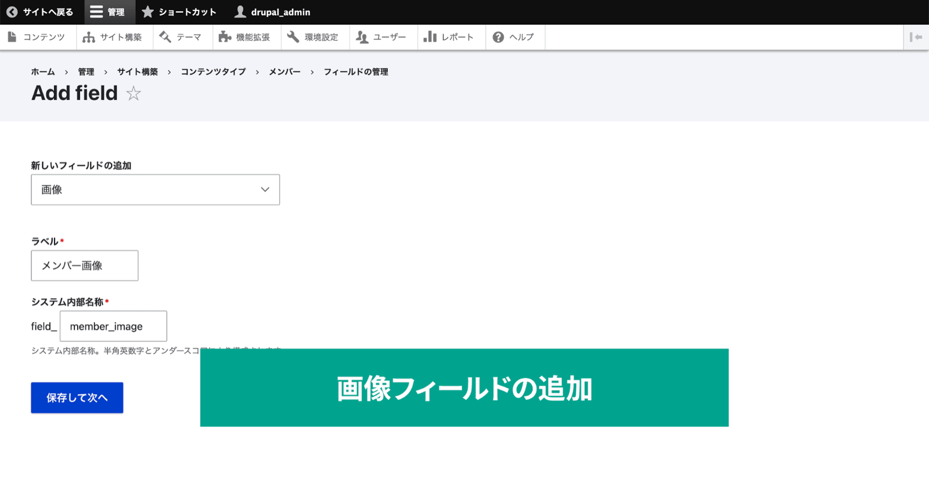The width and height of the screenshot is (929, 484).
Task: Focus the システム内部名称 input member_image
Action: (113, 326)
